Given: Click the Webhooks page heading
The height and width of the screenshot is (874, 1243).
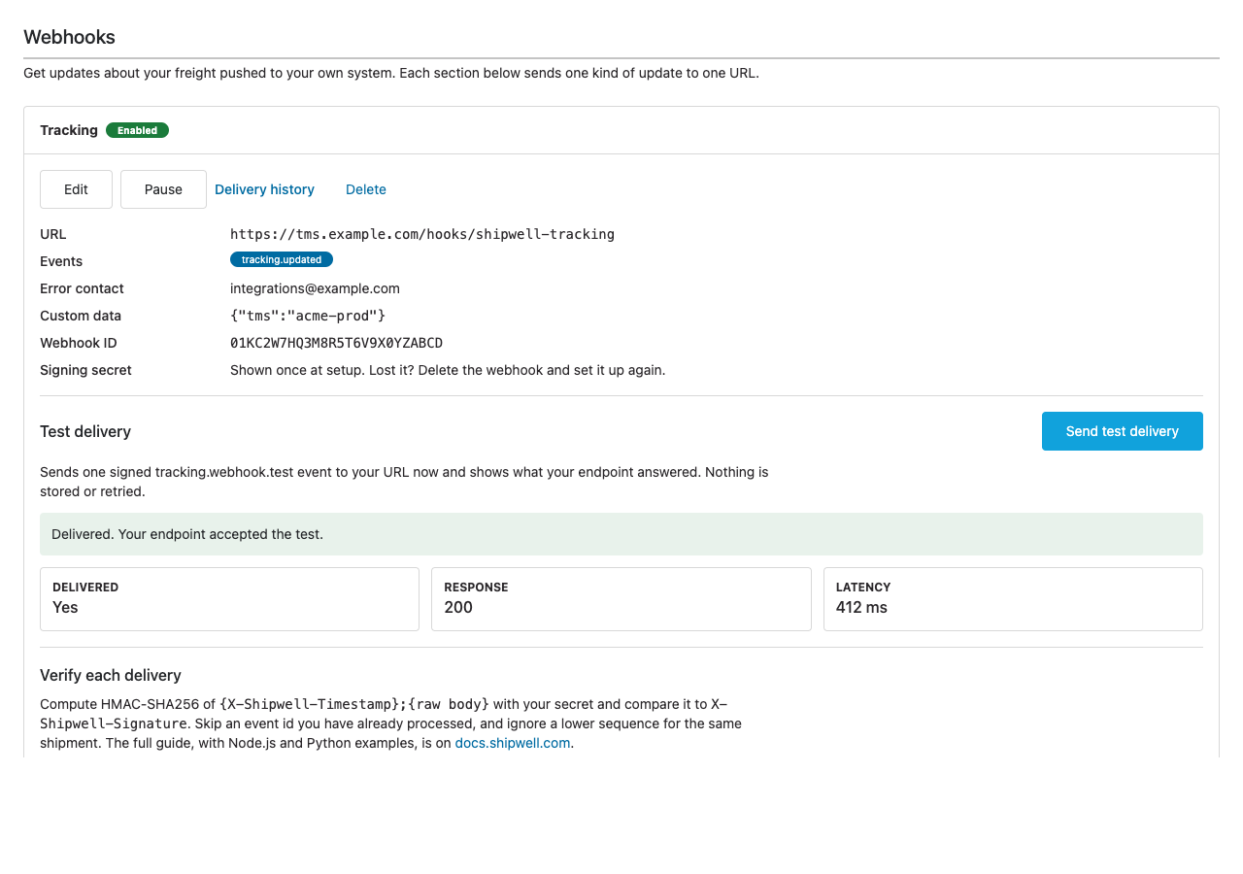Looking at the screenshot, I should [69, 37].
